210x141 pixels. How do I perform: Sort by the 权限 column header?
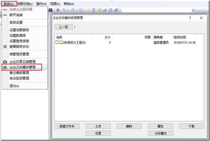(132, 37)
